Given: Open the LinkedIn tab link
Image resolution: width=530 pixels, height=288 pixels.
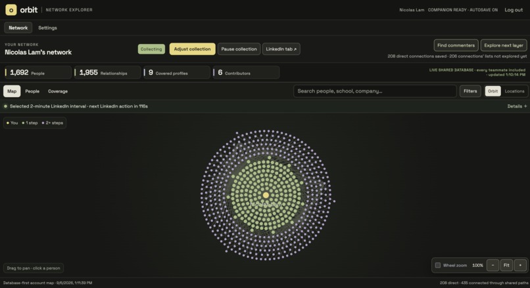Looking at the screenshot, I should click(x=281, y=49).
